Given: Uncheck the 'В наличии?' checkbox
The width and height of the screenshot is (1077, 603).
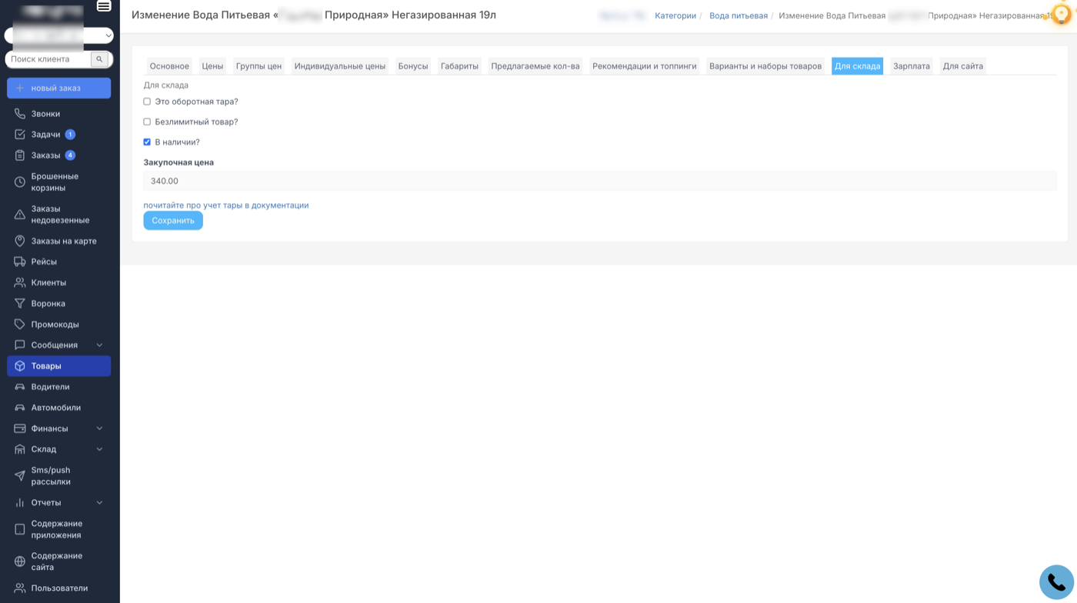Looking at the screenshot, I should tap(147, 142).
